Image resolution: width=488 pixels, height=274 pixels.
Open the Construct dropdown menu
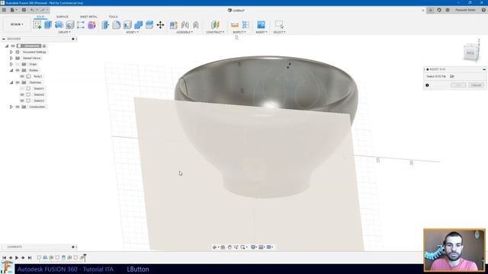pyautogui.click(x=215, y=32)
